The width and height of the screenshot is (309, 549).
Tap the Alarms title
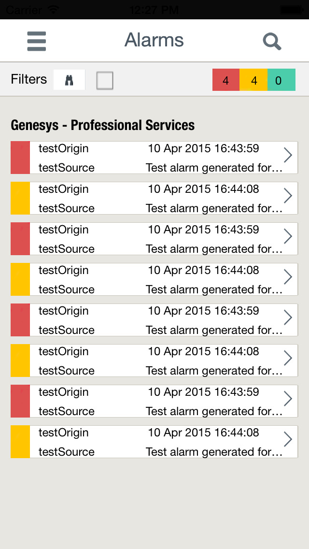pos(154,40)
